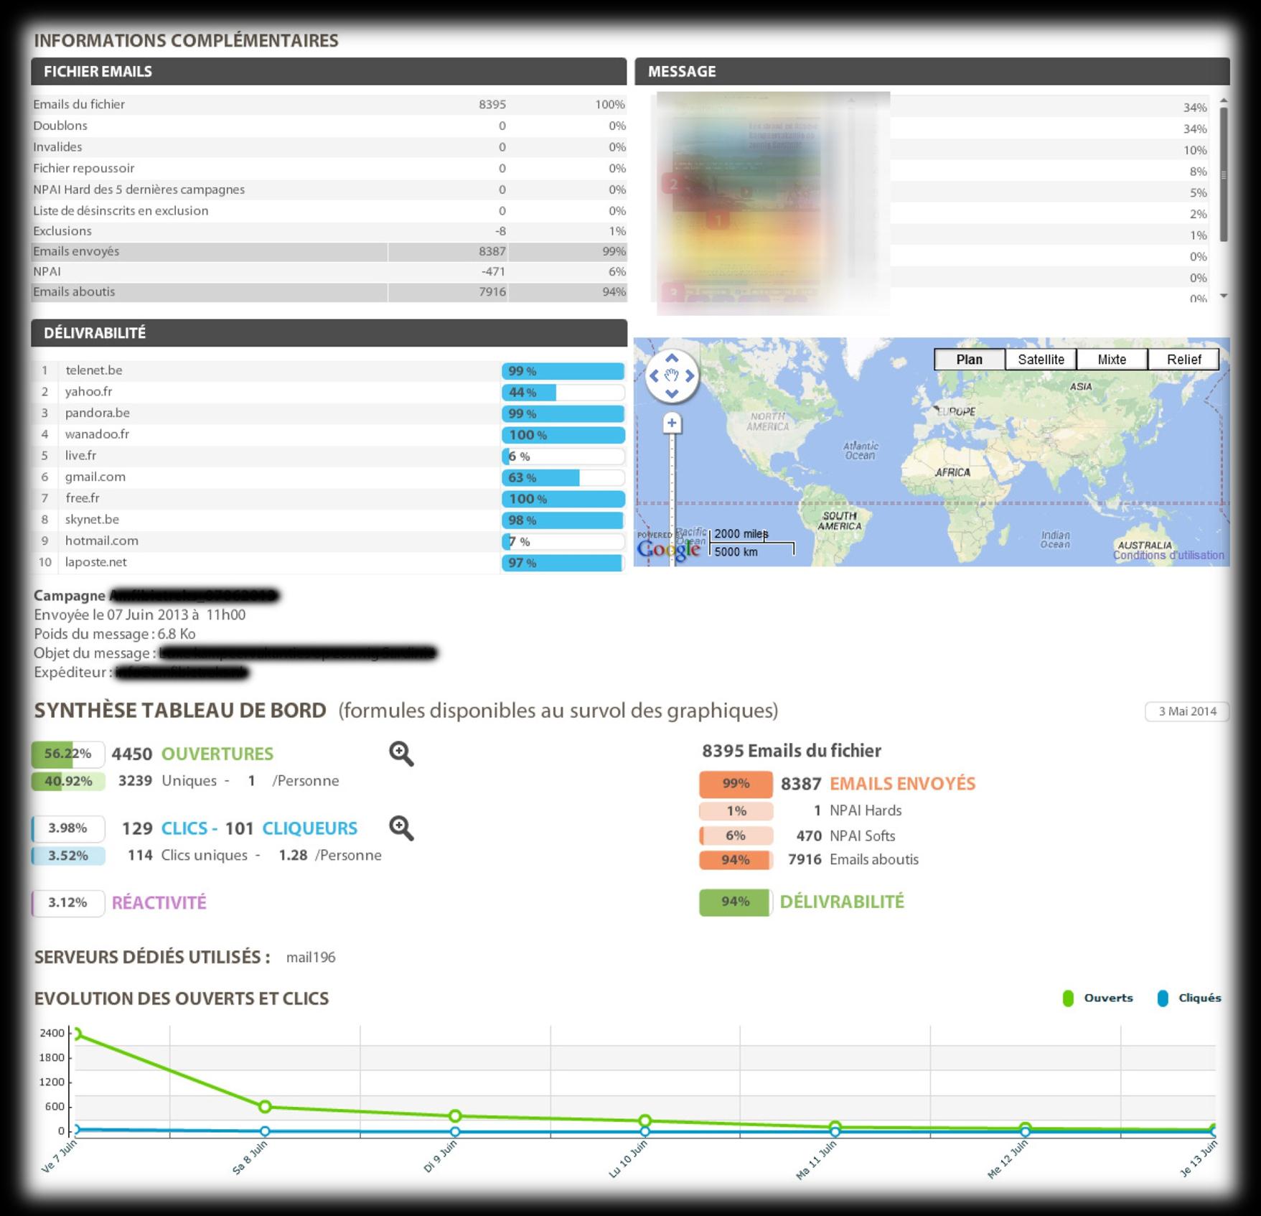Screen dimensions: 1261x1216
Task: Click the MESSAGE panel header
Action: point(932,71)
